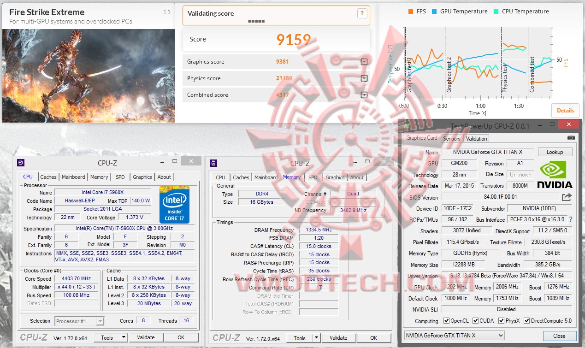This screenshot has height=348, width=585.
Task: Click the Core Speed value 4403.70 MHz
Action: [76, 279]
